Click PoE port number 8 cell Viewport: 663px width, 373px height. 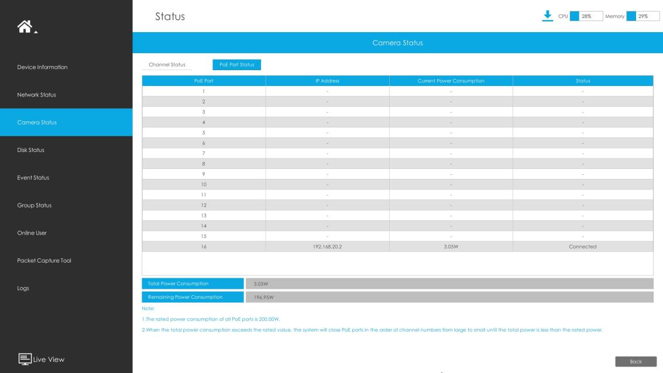point(204,164)
